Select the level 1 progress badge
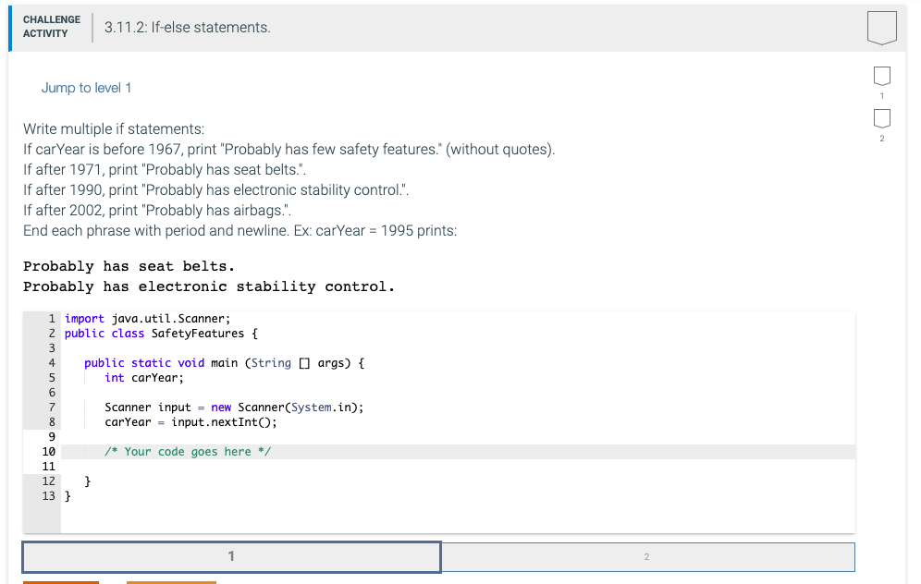Image resolution: width=921 pixels, height=584 pixels. pyautogui.click(x=881, y=76)
